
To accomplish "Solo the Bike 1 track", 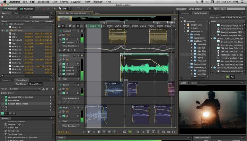I will pos(78,107).
